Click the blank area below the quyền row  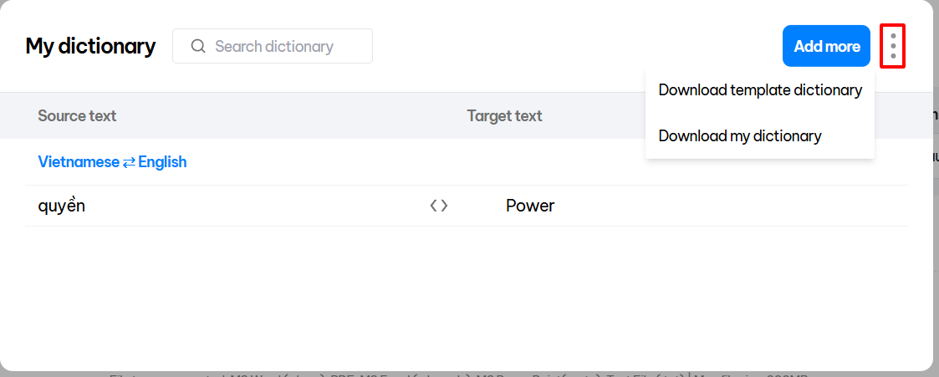click(x=418, y=293)
